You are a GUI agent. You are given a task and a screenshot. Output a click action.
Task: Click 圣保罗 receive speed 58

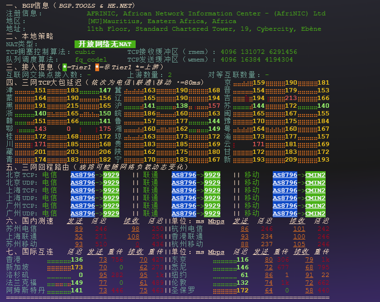[x=309, y=290]
